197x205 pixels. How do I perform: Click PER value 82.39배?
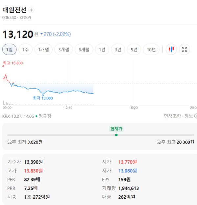tap(32, 179)
